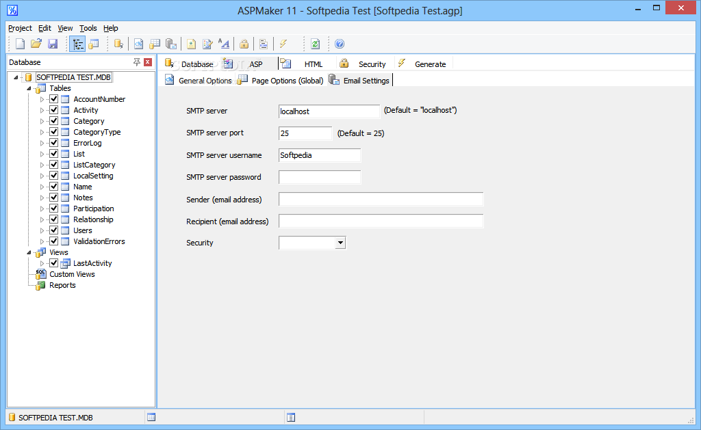Open the Security dropdown in email settings
Screen dimensions: 701x430
pyautogui.click(x=341, y=243)
